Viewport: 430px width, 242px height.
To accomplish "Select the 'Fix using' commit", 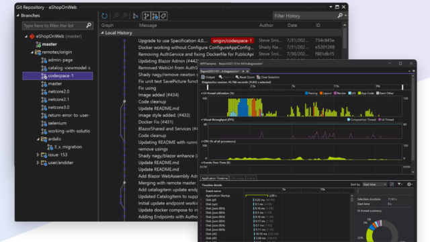I will 147,88.
